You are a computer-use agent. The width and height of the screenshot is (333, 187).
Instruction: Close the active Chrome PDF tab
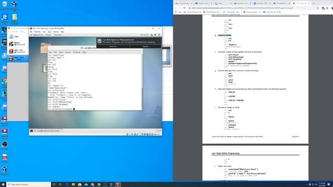(309, 4)
